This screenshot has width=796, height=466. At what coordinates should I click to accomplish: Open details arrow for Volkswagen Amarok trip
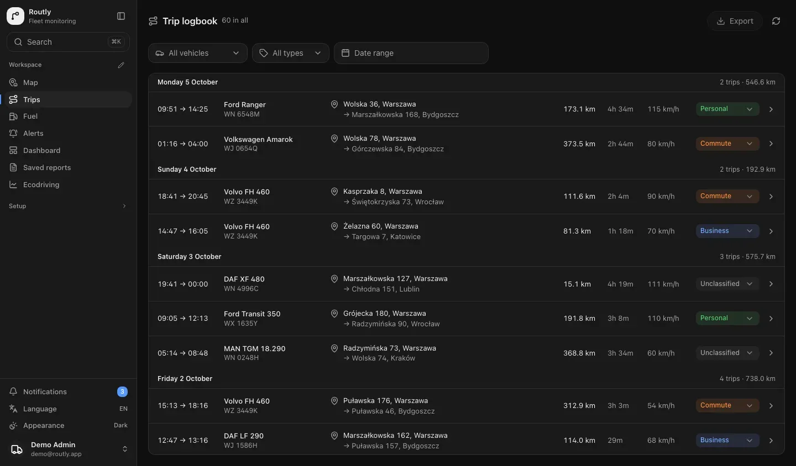point(771,144)
